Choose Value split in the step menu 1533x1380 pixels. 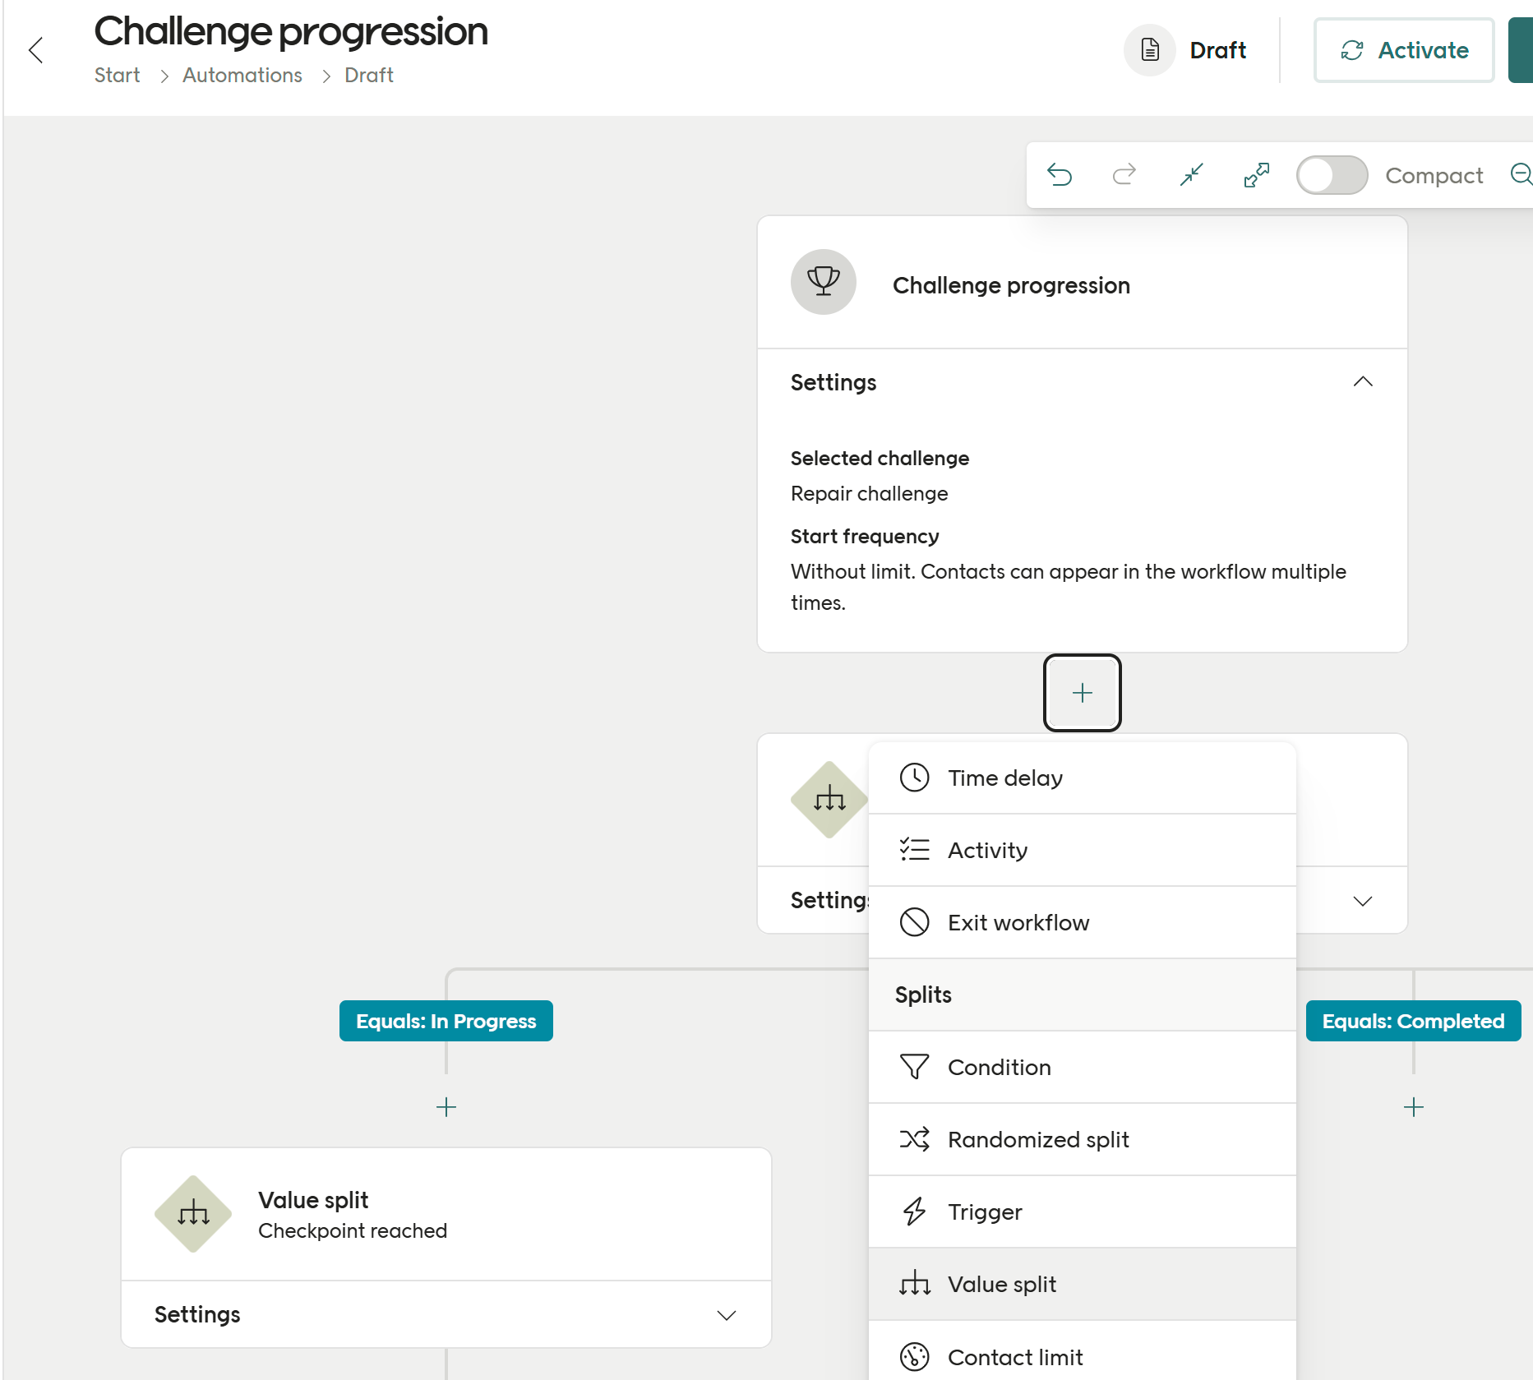[x=1001, y=1284]
